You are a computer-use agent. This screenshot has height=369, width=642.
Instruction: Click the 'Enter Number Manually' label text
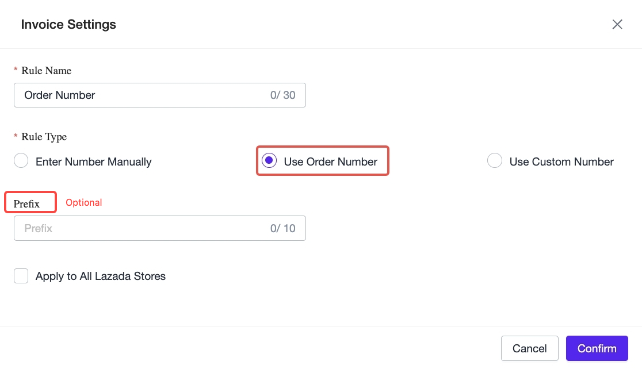94,162
